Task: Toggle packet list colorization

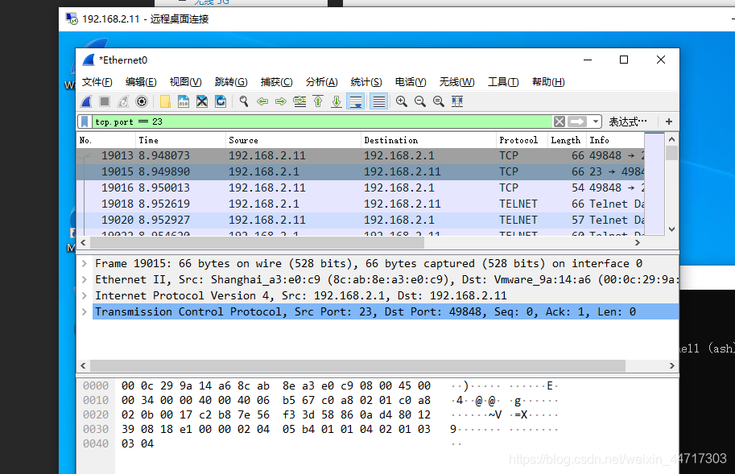Action: pyautogui.click(x=378, y=101)
